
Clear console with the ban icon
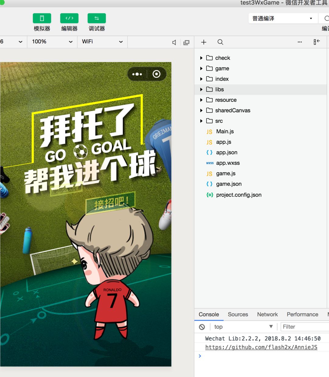tap(202, 327)
